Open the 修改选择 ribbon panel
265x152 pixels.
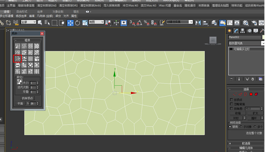[x=21, y=16]
